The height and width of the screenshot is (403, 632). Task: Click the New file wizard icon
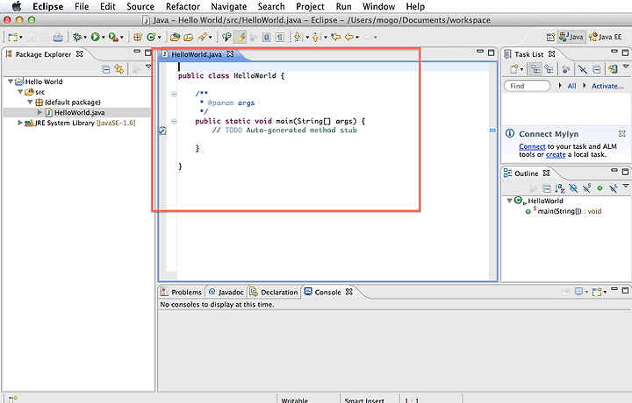click(x=12, y=38)
